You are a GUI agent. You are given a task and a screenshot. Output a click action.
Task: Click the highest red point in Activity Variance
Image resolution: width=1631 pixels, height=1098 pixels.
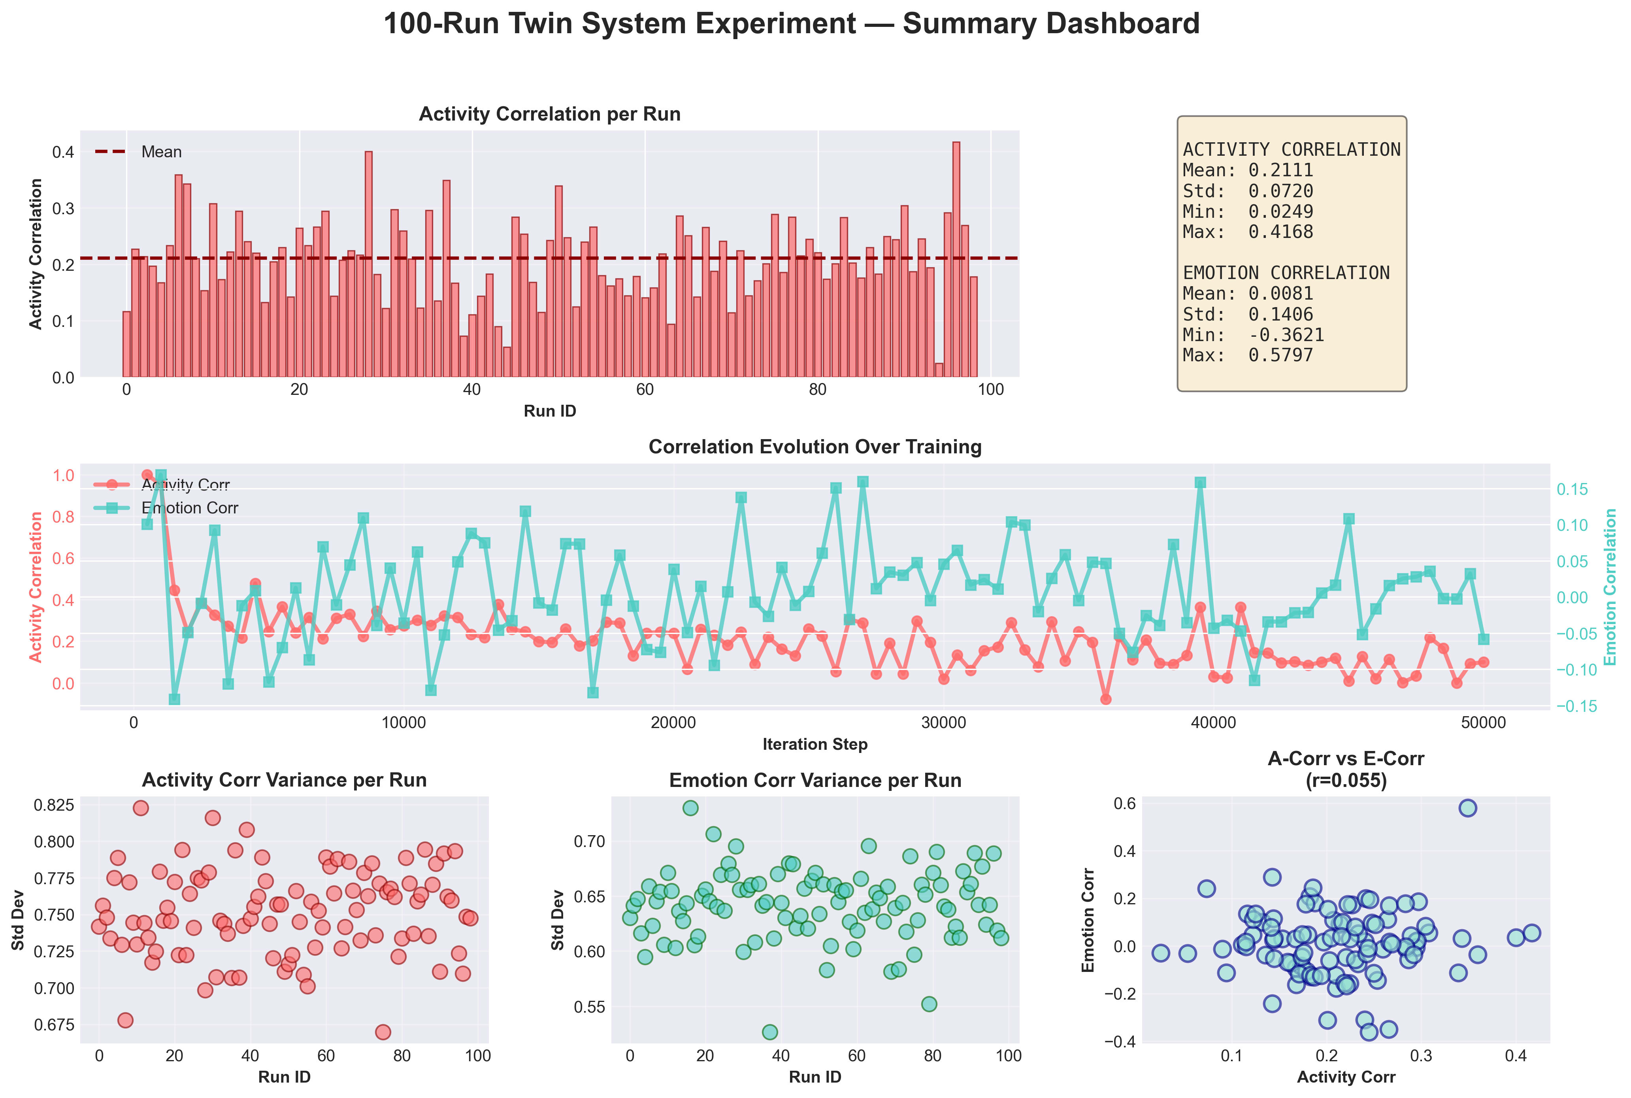point(141,807)
